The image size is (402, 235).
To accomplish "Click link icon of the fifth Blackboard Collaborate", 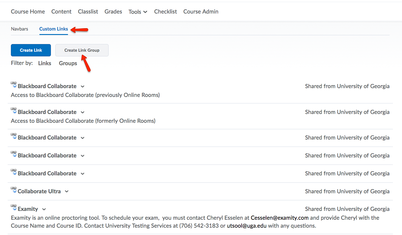I will [x=14, y=172].
